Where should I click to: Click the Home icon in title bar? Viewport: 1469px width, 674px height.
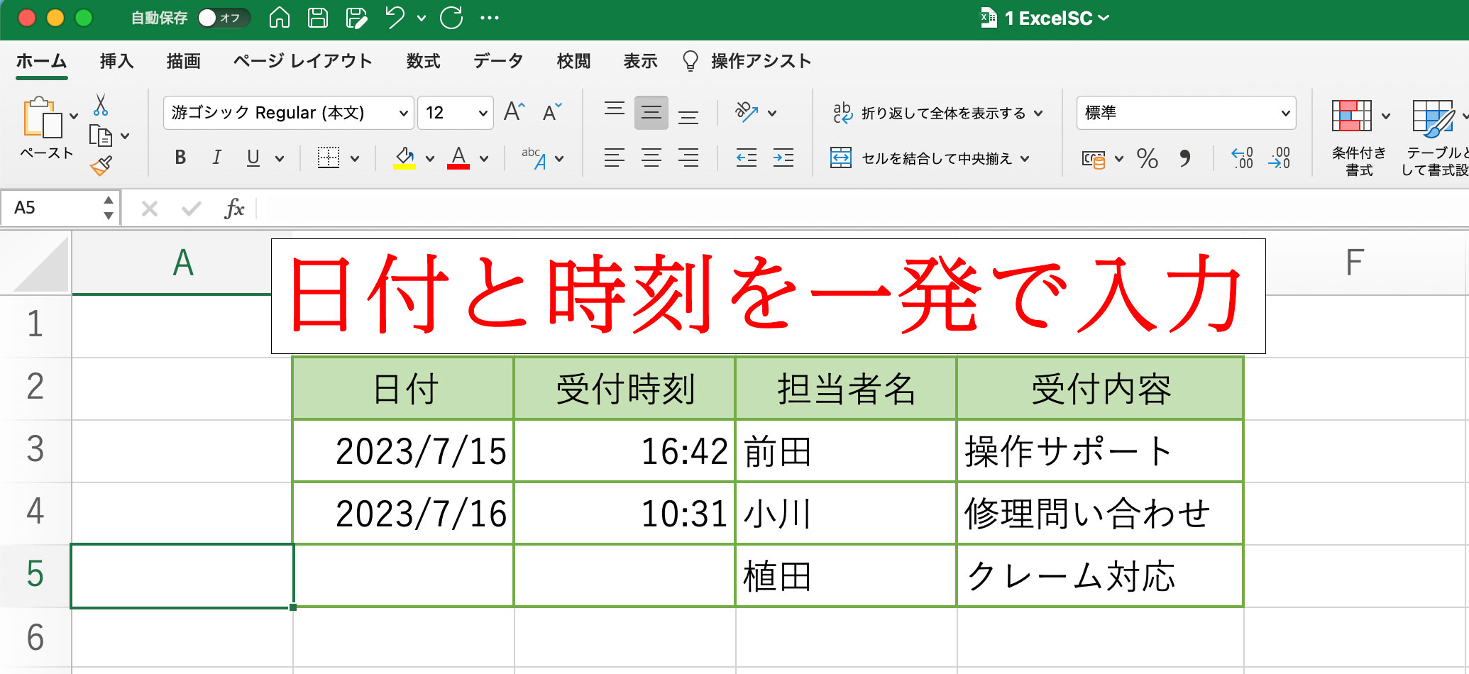[280, 18]
